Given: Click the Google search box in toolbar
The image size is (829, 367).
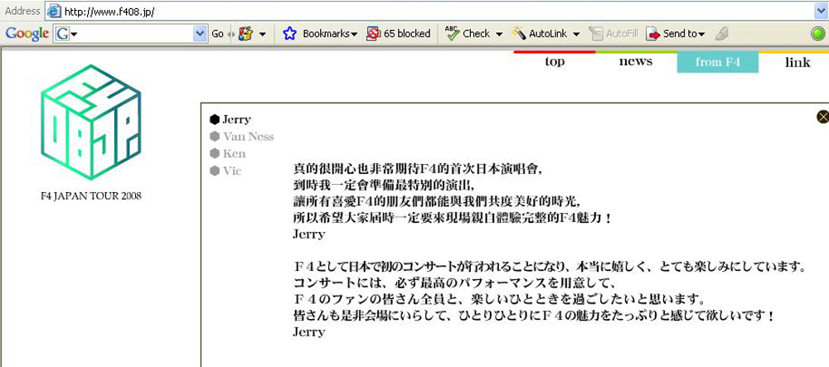Looking at the screenshot, I should click(129, 34).
